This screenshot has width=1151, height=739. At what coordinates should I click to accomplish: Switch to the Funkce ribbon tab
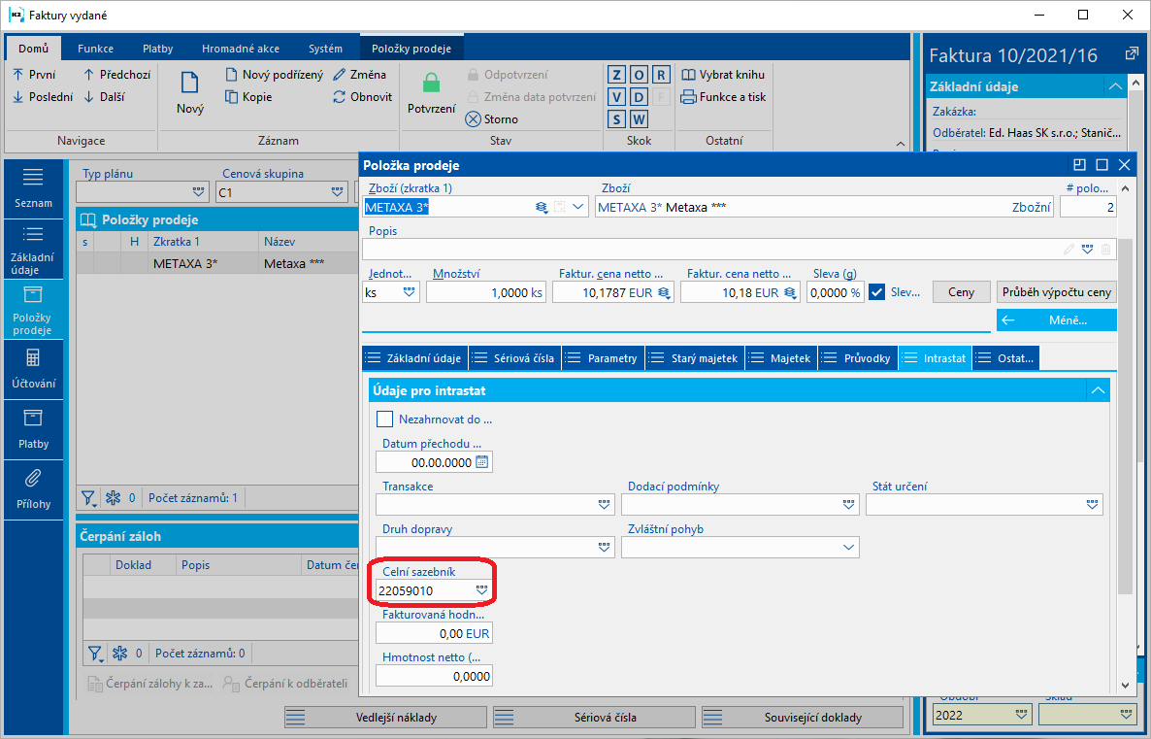pyautogui.click(x=95, y=49)
